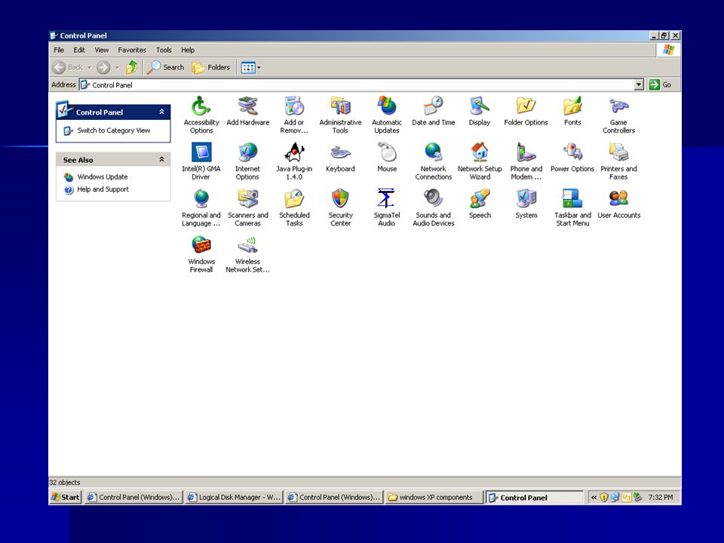
Task: Open Power Options icon
Action: pos(572,158)
